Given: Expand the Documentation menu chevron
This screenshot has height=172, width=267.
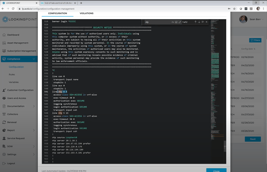Looking at the screenshot, I should click(x=34, y=106).
